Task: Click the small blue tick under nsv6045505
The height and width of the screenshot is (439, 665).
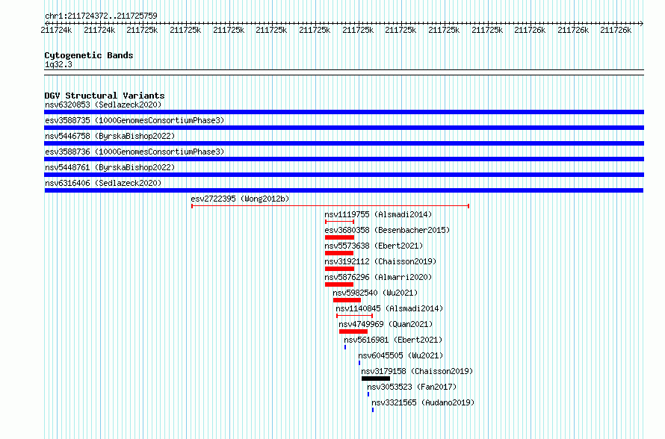Action: [x=359, y=363]
